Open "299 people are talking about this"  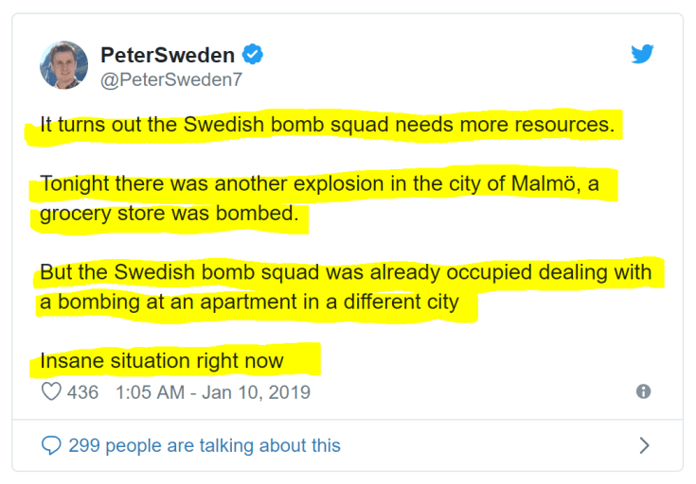click(204, 445)
